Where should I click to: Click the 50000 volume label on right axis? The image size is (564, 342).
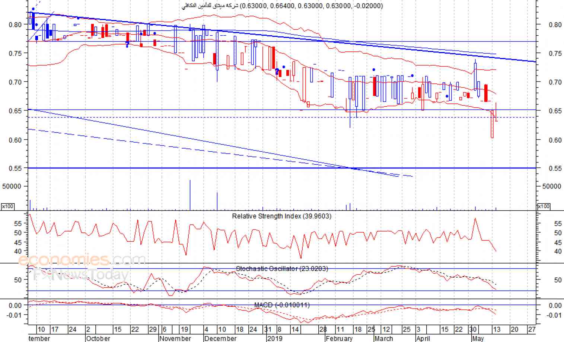click(552, 186)
